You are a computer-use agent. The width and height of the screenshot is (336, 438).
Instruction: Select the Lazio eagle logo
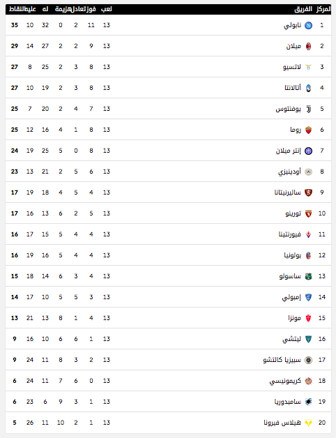[308, 67]
